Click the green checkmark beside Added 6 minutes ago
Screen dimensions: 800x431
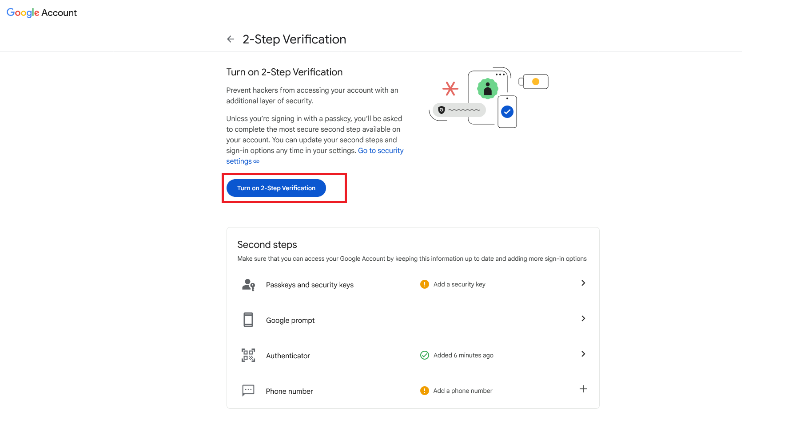click(x=425, y=355)
